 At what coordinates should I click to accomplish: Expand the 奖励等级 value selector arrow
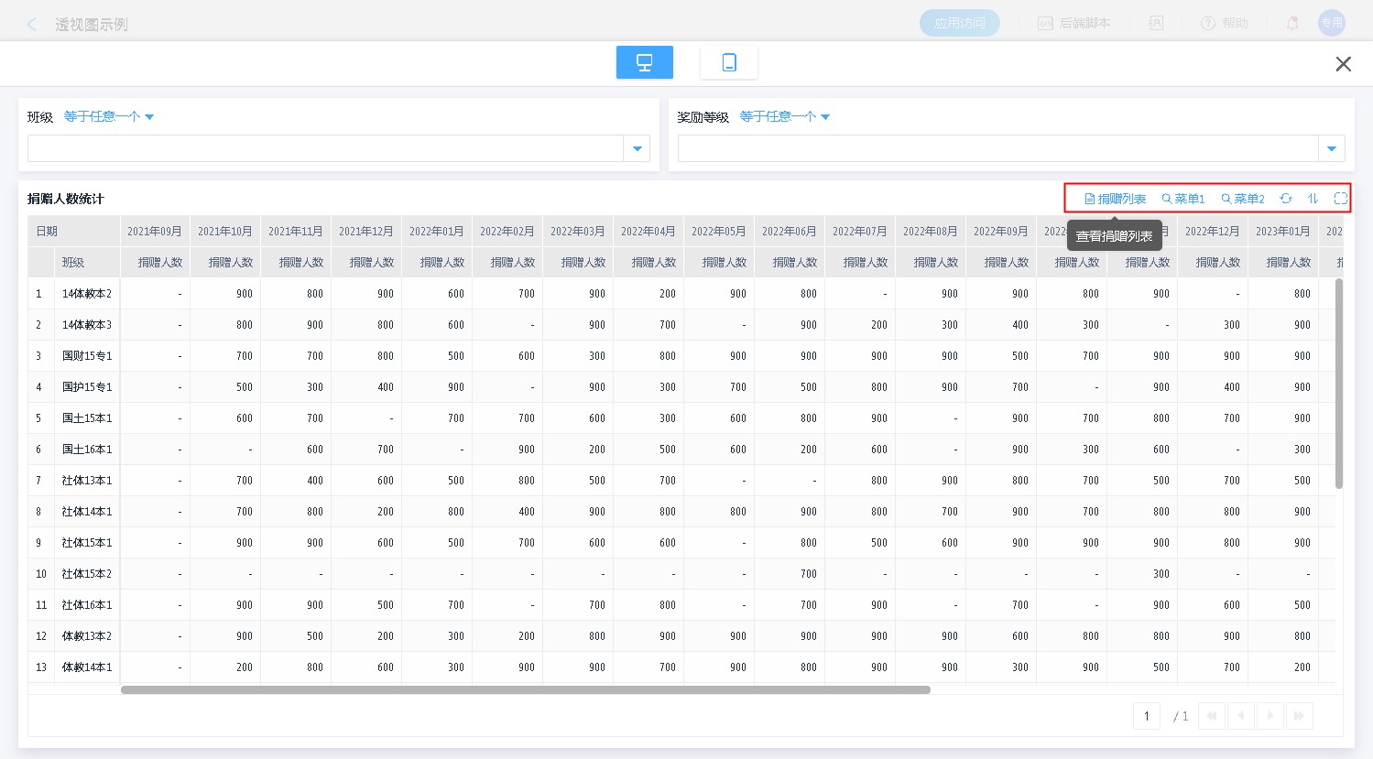[1331, 148]
